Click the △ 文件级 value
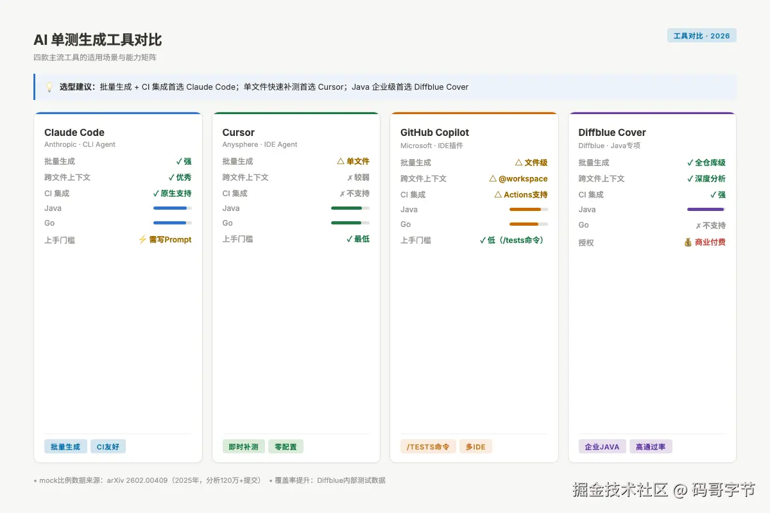 [x=531, y=163]
